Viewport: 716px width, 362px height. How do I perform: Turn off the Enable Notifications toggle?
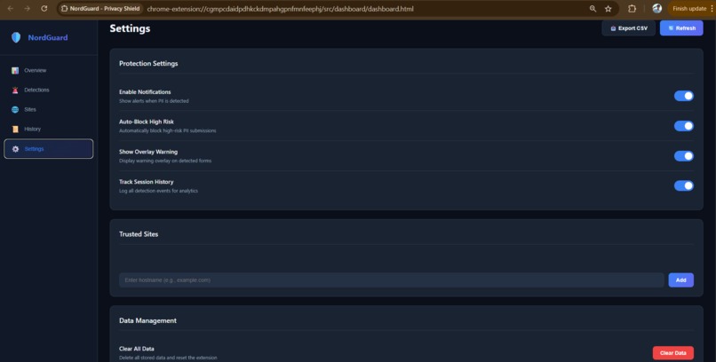pyautogui.click(x=684, y=96)
